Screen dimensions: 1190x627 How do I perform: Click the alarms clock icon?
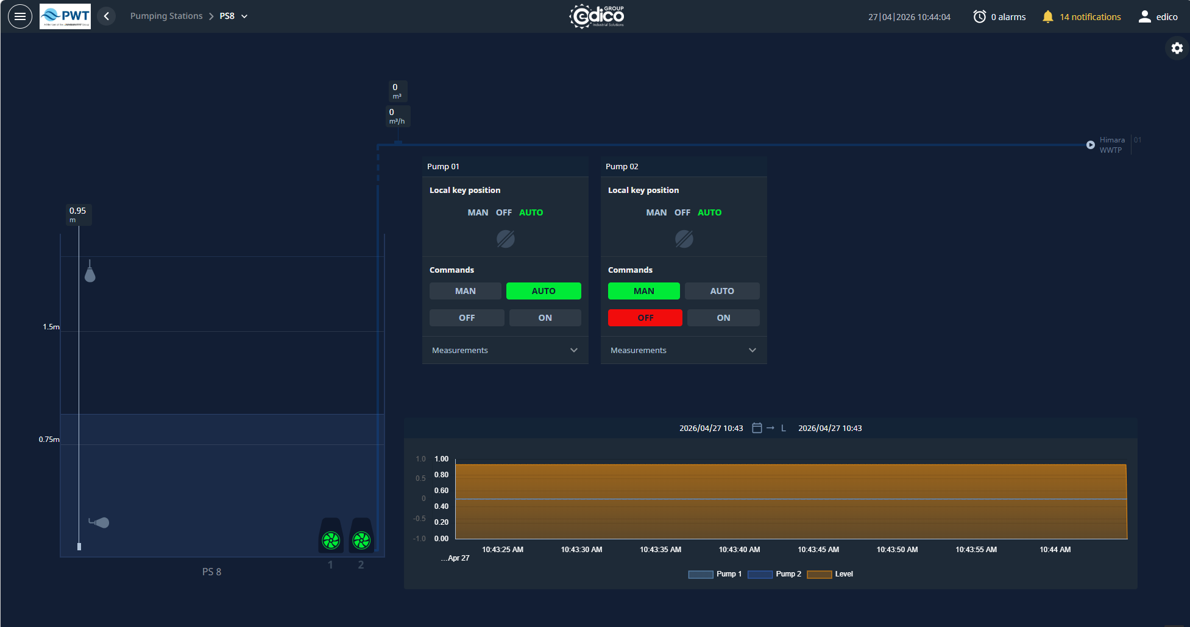click(x=979, y=17)
